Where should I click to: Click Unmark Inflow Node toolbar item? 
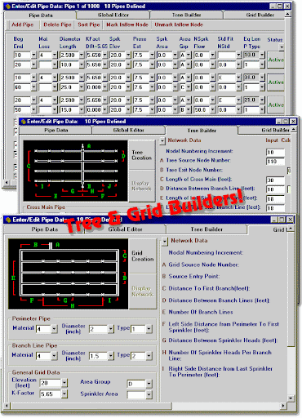179,24
